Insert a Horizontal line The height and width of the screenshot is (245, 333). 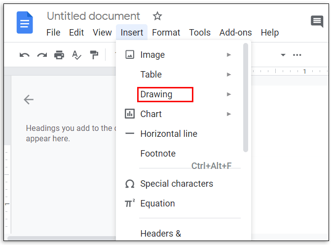pos(168,134)
